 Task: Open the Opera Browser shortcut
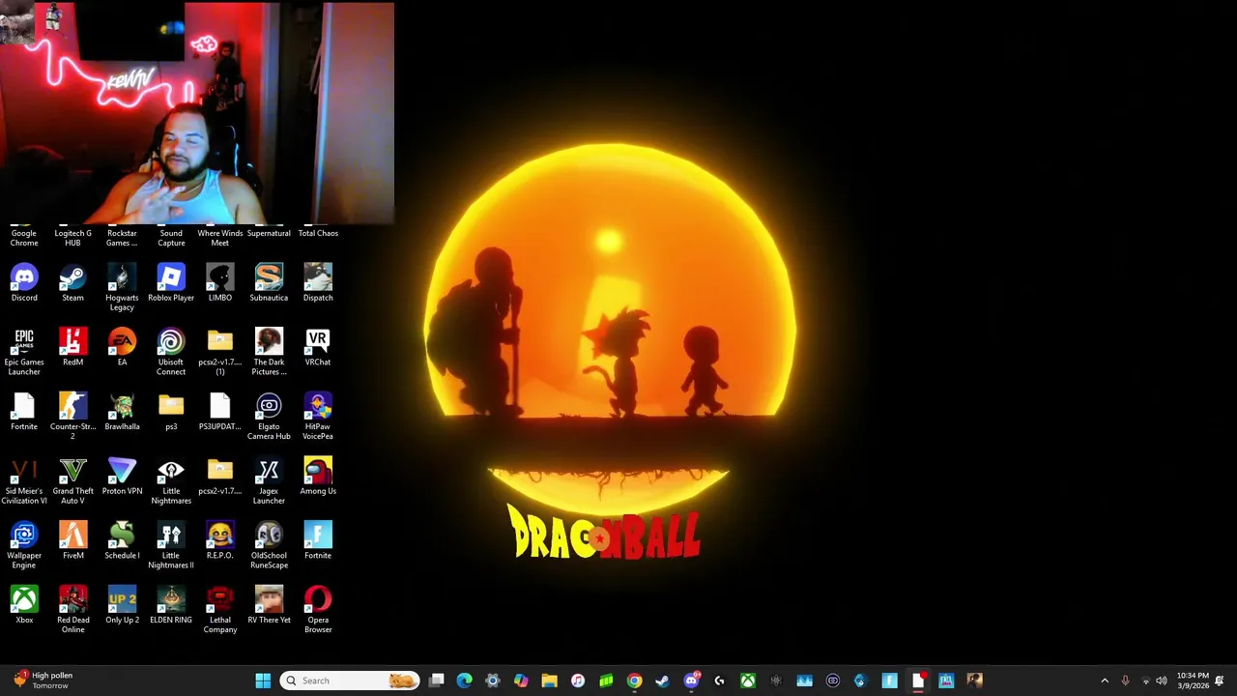click(318, 610)
